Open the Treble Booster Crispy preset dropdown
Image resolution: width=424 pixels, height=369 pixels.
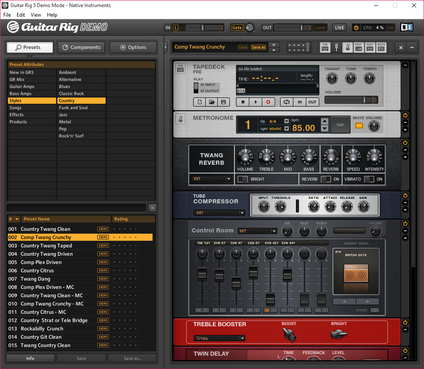(x=219, y=338)
